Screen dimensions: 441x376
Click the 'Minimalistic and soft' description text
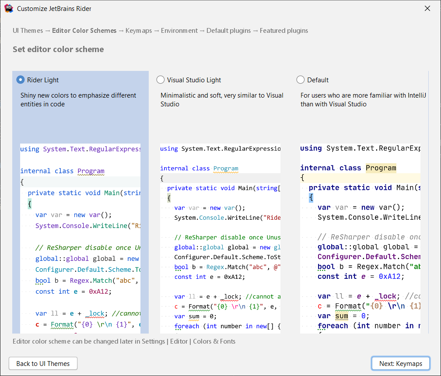222,100
